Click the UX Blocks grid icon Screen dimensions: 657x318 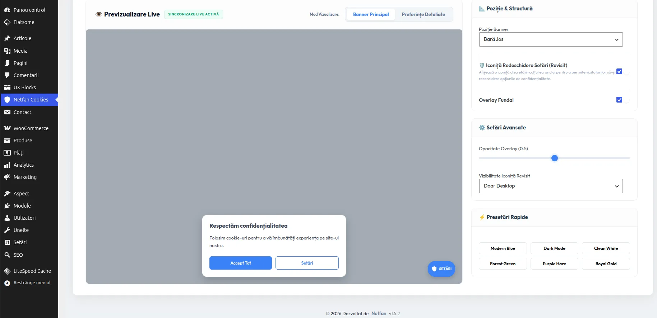click(x=7, y=87)
